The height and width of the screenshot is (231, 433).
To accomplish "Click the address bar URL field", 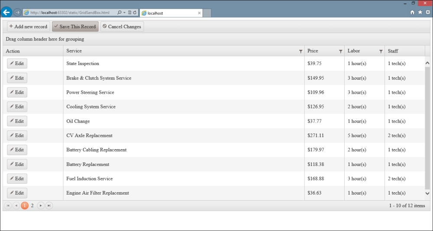I will 70,13.
